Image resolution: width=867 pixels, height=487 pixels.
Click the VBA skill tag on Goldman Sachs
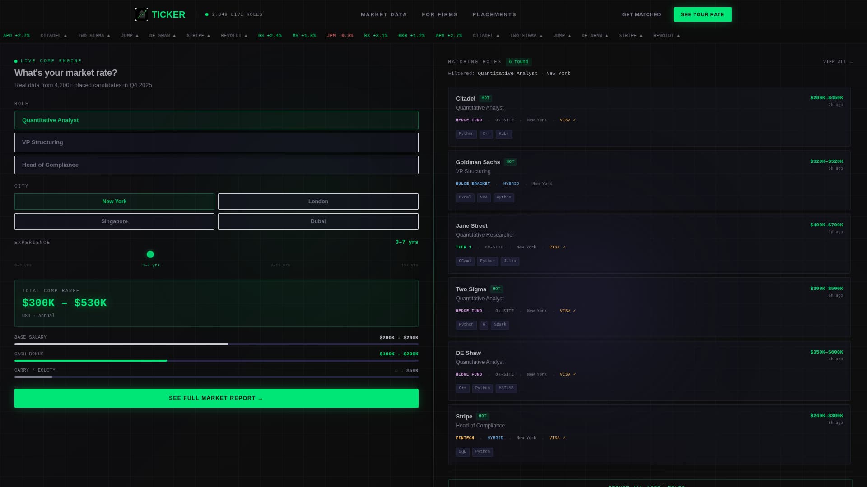coord(484,198)
